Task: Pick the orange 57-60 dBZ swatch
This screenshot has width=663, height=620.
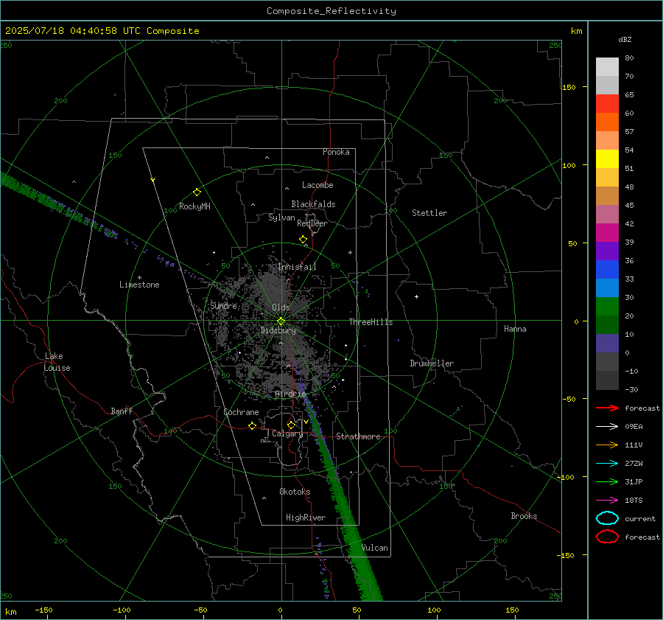Action: pos(607,122)
